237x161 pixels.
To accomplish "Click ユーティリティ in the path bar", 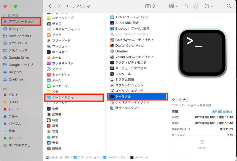I will click(x=114, y=157).
